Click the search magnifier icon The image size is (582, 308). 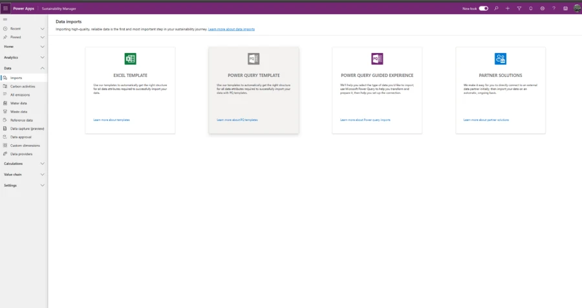[x=496, y=8]
